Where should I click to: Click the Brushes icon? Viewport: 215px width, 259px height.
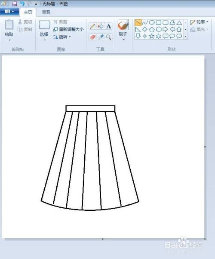tap(123, 25)
